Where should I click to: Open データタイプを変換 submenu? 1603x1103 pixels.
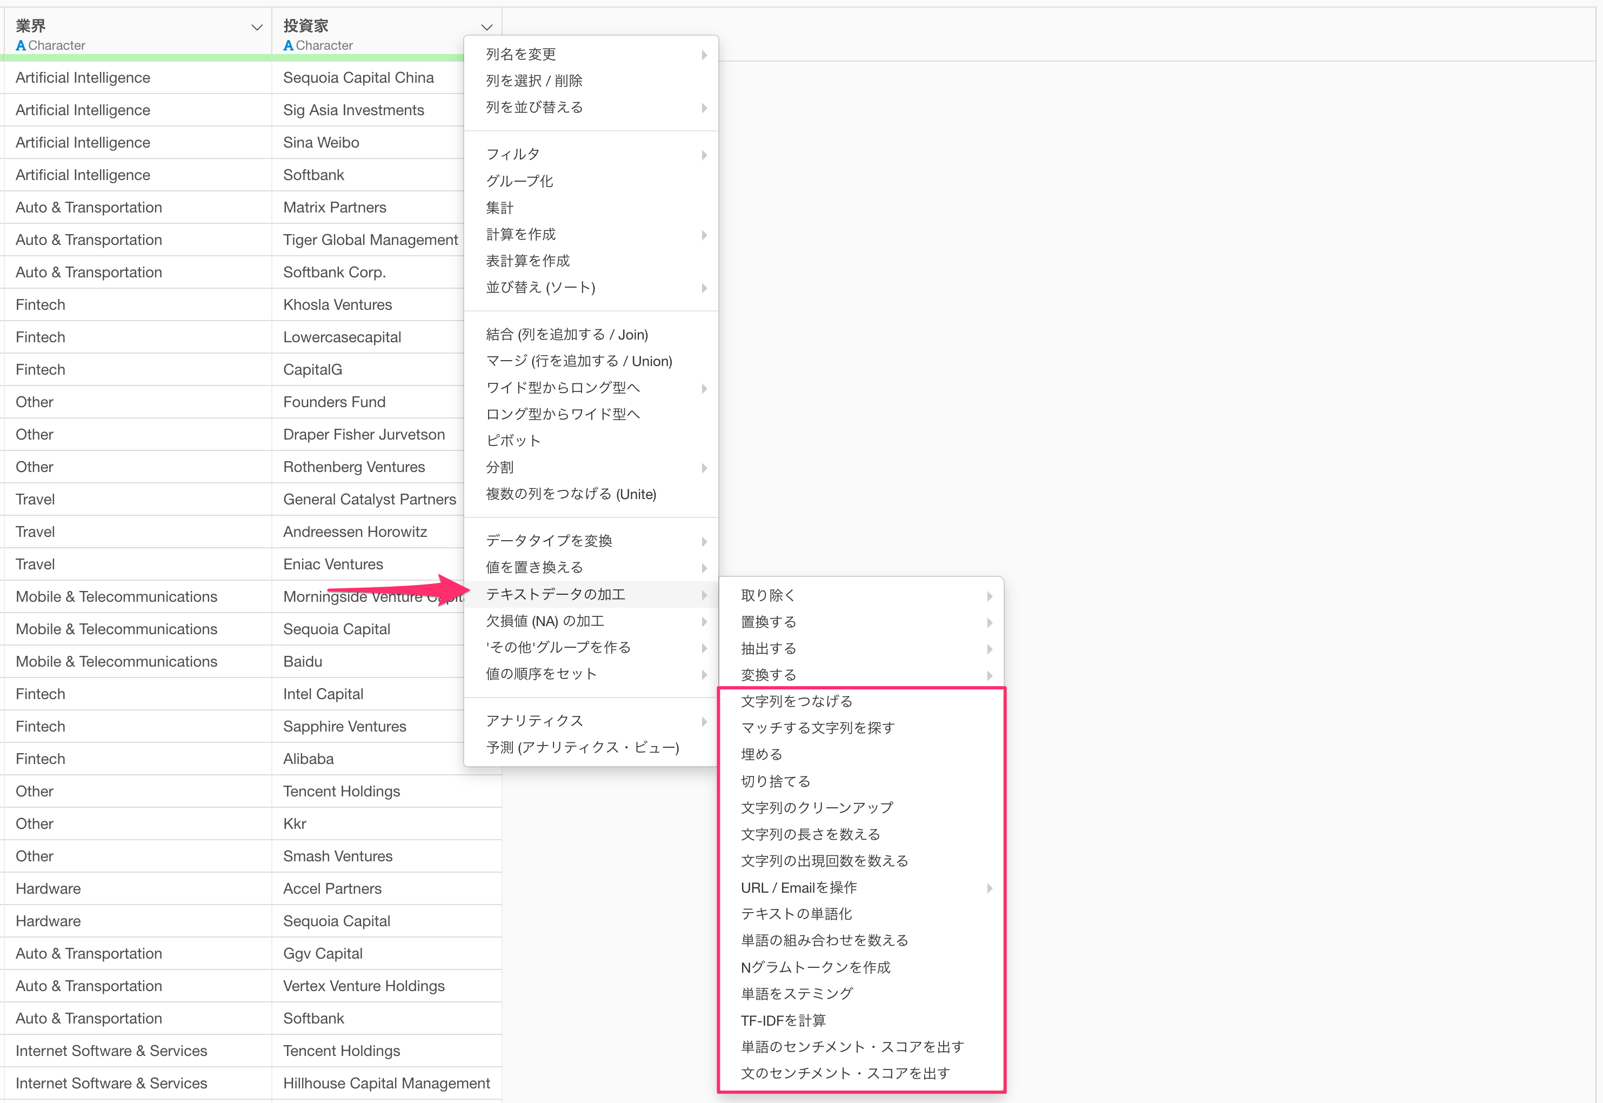[x=591, y=541]
